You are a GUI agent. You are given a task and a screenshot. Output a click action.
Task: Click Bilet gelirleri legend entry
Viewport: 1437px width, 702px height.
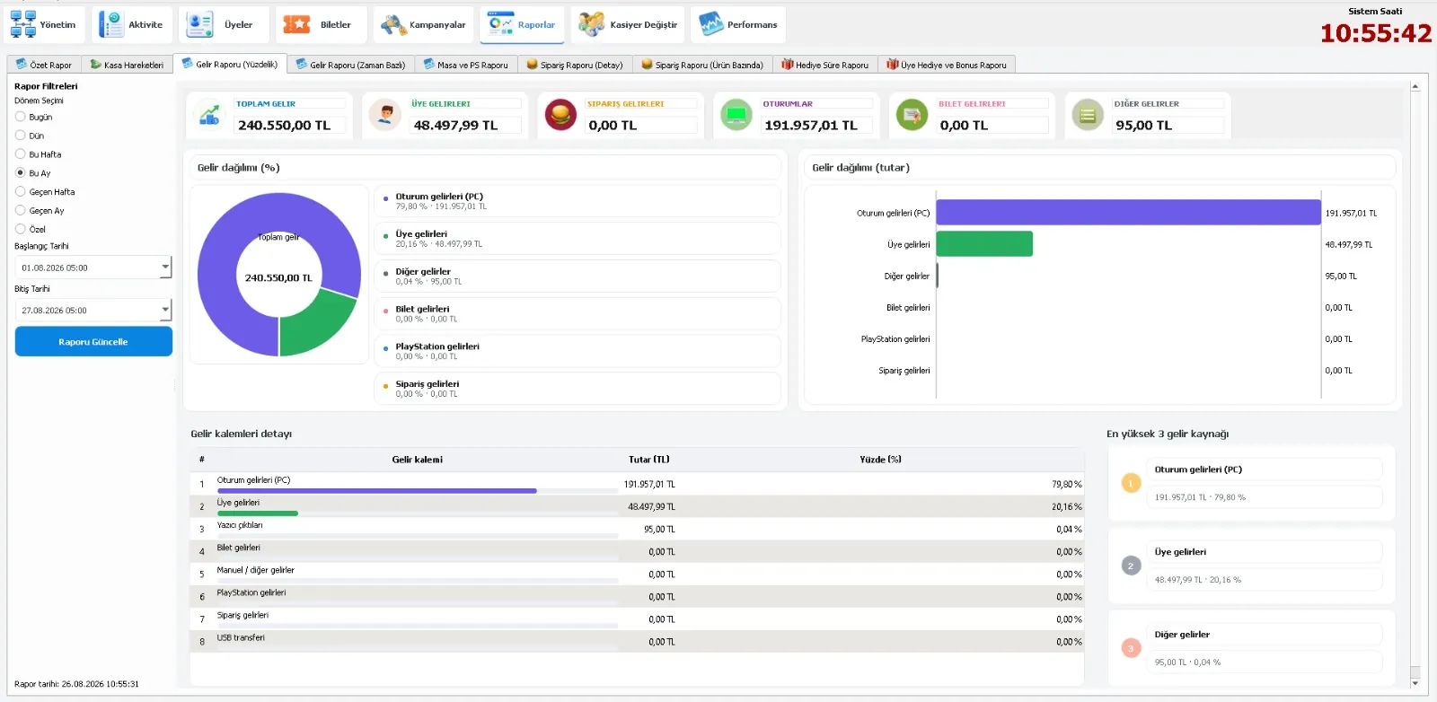(x=577, y=313)
